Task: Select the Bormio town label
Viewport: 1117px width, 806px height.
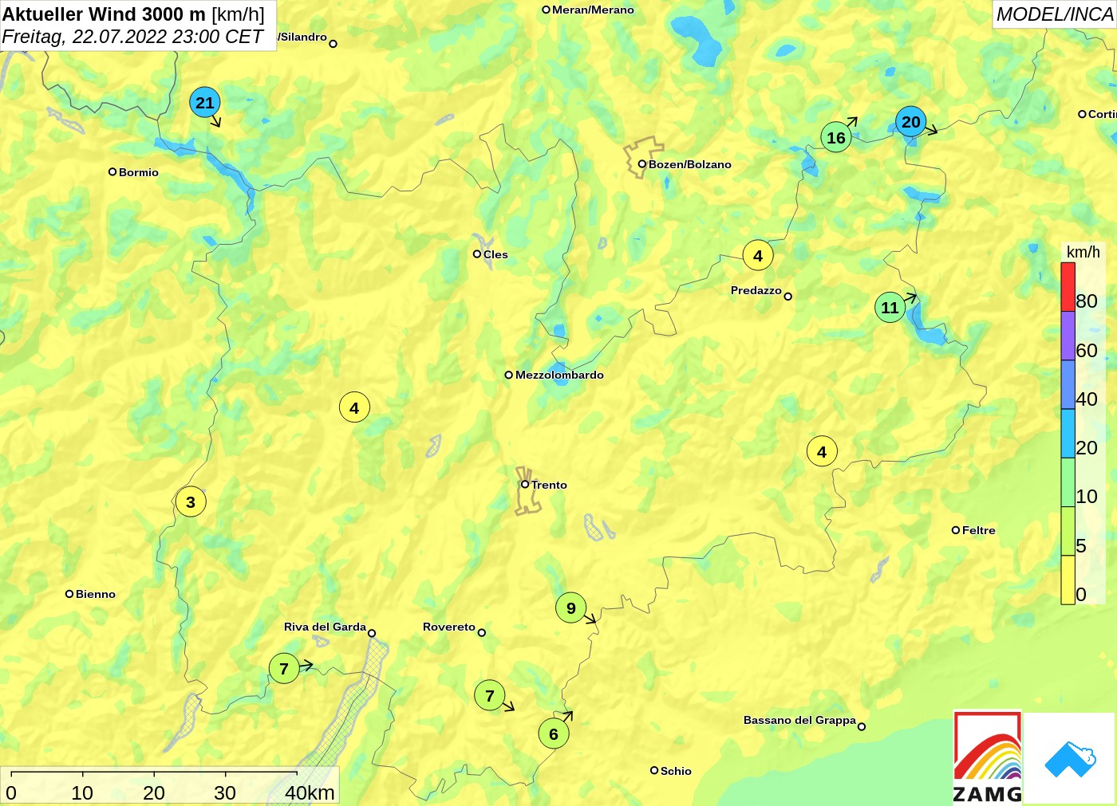Action: click(x=139, y=172)
